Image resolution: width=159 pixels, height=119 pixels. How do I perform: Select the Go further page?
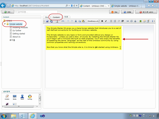click(17, 31)
